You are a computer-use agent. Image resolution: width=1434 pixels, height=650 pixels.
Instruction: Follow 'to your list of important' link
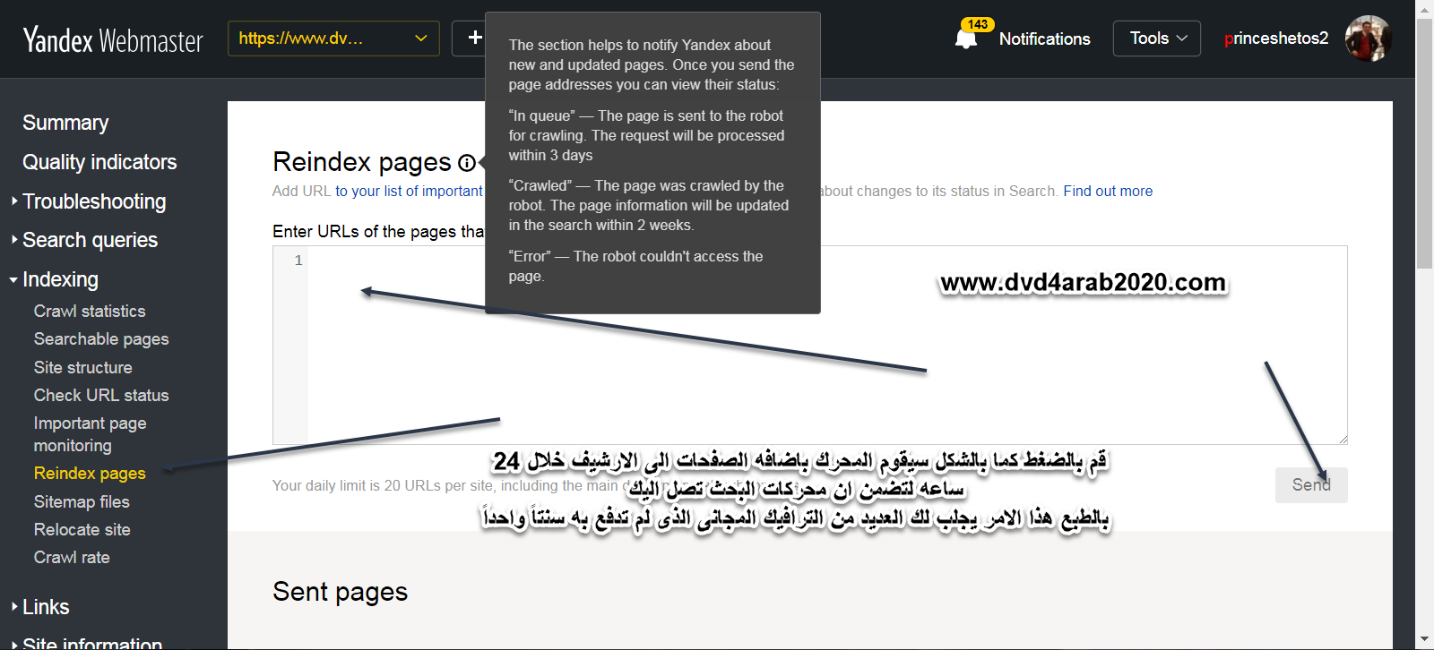point(409,191)
